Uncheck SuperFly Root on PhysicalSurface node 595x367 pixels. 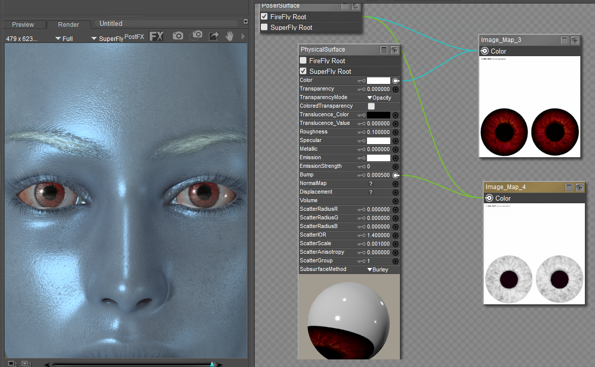point(303,71)
